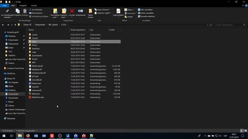Image resolution: width=248 pixels, height=139 pixels.
Task: Create a Neuer Ordner
Action: coord(90,14)
